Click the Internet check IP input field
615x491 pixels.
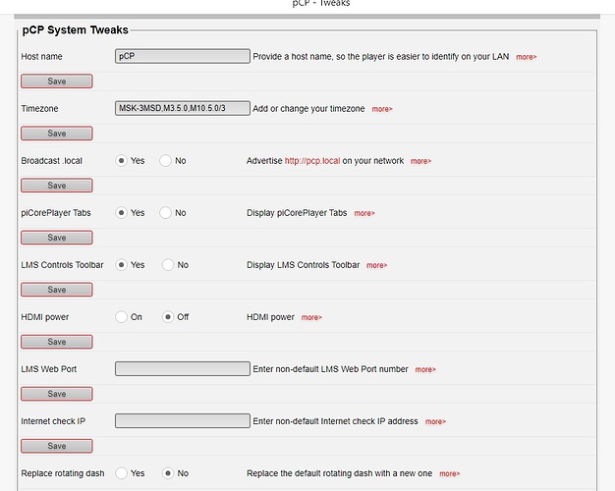pyautogui.click(x=183, y=421)
